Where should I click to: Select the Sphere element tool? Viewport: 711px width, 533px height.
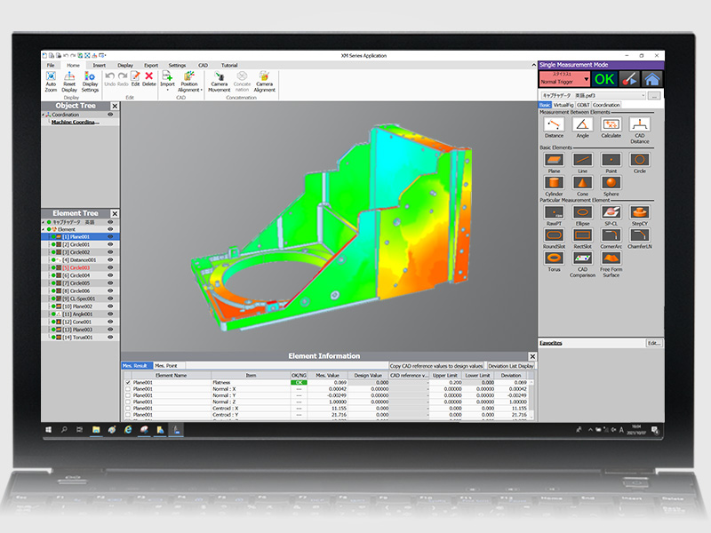pos(611,185)
